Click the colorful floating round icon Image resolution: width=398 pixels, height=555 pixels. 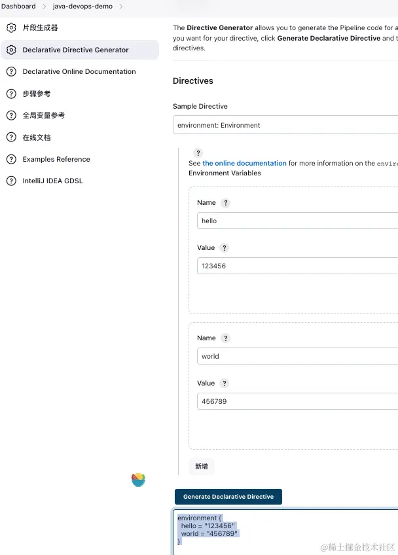click(139, 480)
